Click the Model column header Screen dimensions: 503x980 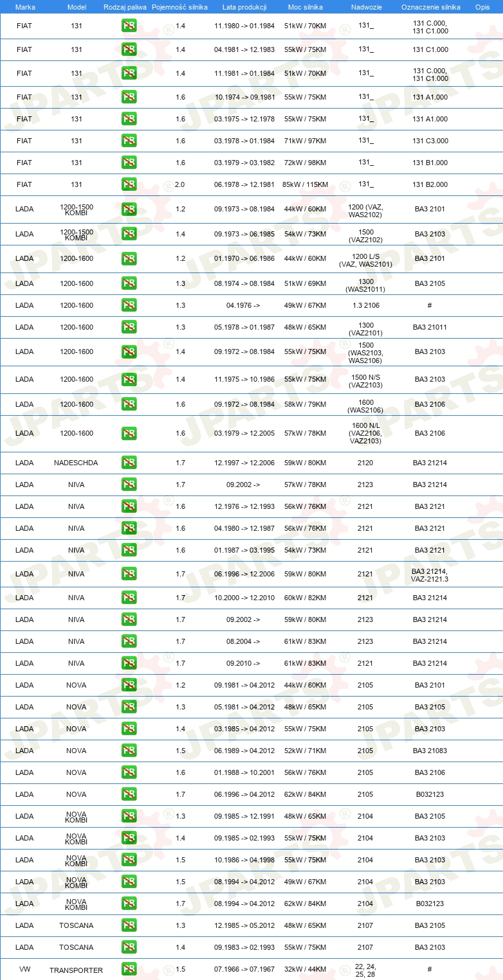point(77,7)
